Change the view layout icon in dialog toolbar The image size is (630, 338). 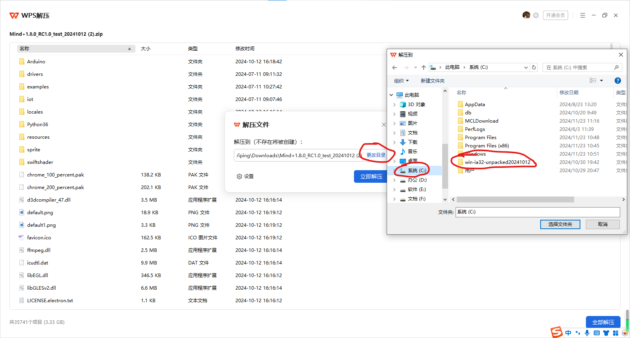pos(593,81)
